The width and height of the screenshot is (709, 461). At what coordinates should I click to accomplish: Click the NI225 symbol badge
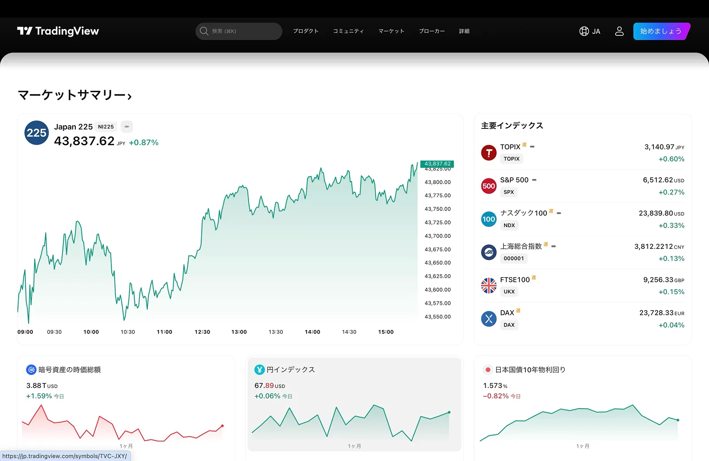105,127
